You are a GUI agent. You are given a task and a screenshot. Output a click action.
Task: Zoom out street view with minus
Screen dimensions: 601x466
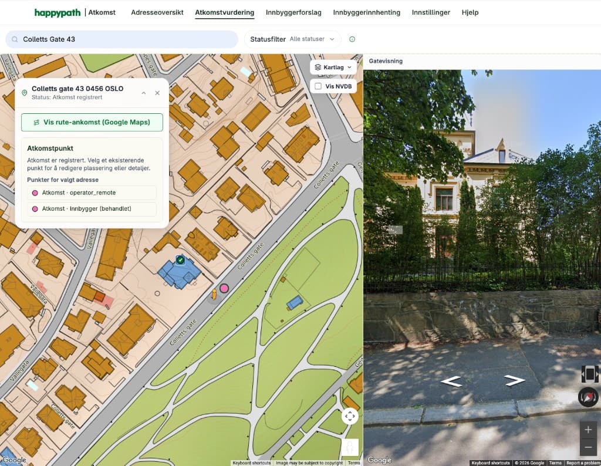[588, 447]
